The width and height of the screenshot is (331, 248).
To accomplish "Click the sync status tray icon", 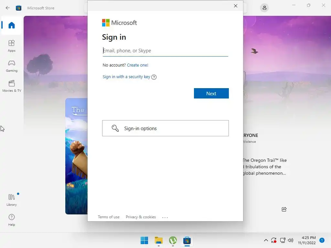I will (x=274, y=240).
